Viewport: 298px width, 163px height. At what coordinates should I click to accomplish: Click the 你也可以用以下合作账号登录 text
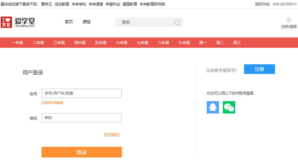pos(230,93)
